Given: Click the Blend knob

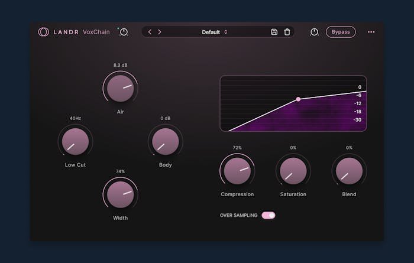Looking at the screenshot, I should (349, 171).
